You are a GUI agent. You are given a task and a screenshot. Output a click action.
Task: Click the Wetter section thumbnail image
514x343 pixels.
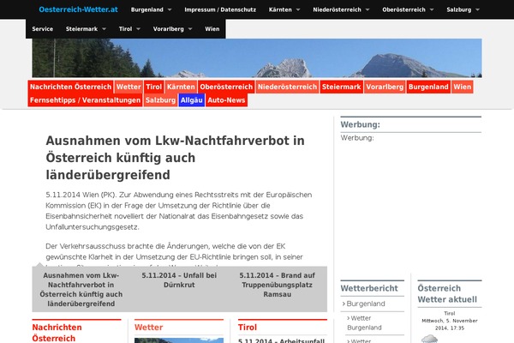coord(179,340)
